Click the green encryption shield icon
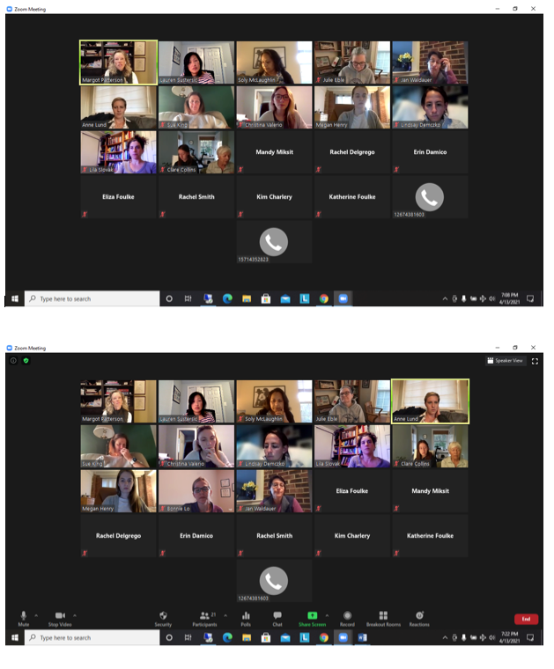 26,360
